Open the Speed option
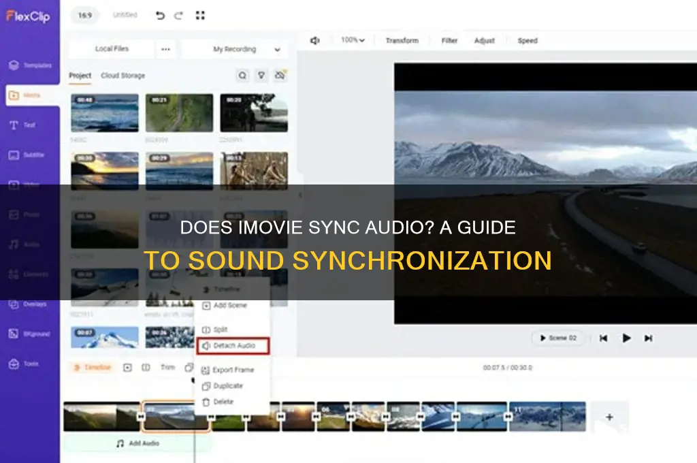The height and width of the screenshot is (463, 697). [528, 40]
